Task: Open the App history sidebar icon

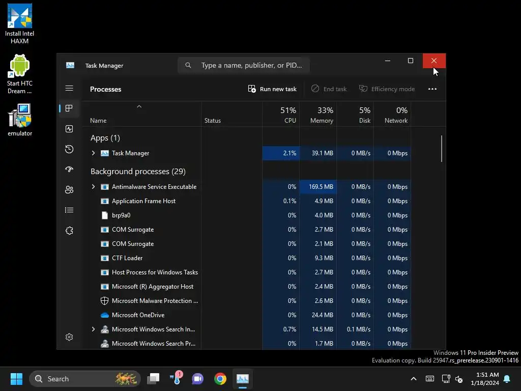Action: tap(69, 149)
